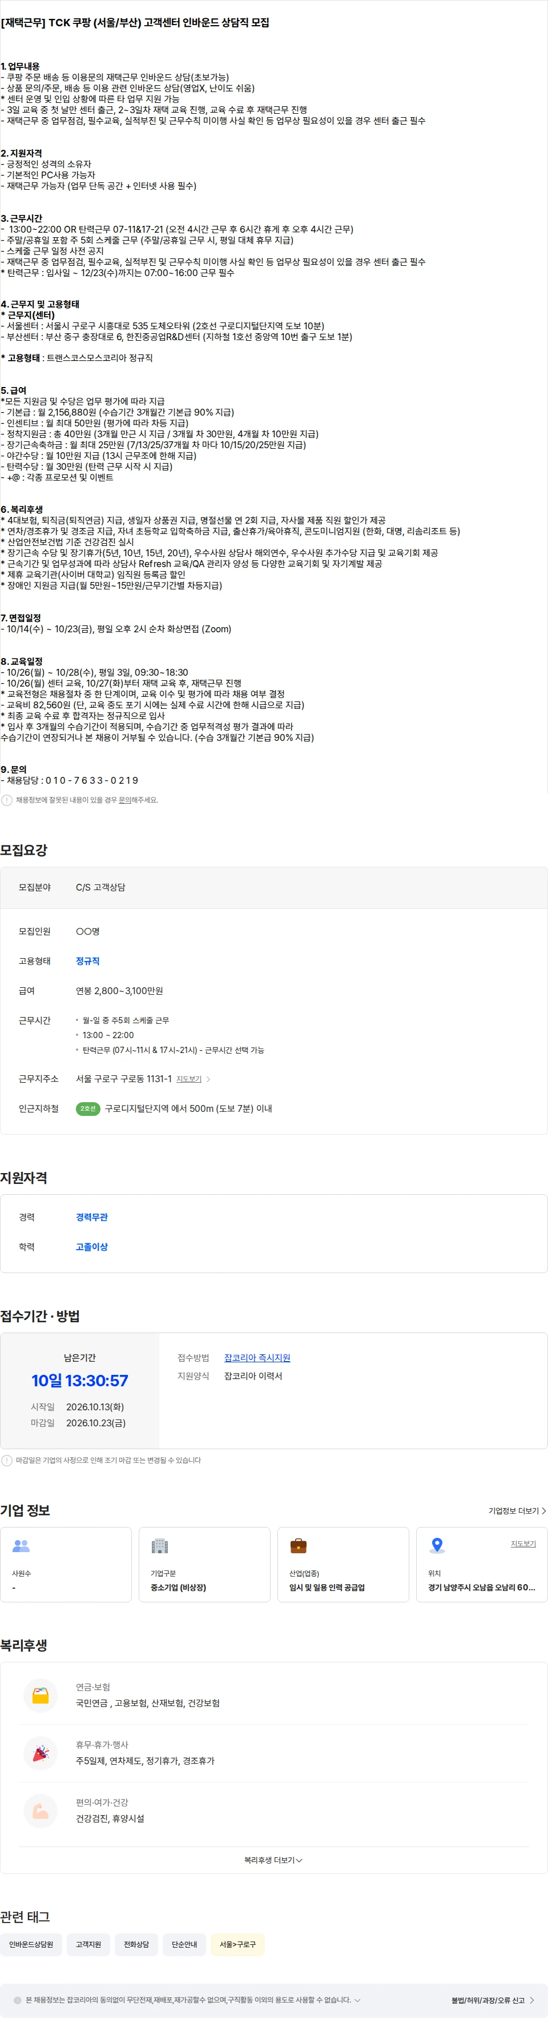
Task: Select the 고졸이상 education link
Action: [91, 1246]
